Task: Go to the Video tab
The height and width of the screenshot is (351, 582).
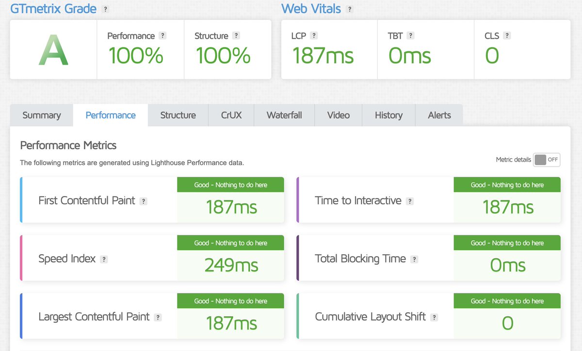Action: 339,115
